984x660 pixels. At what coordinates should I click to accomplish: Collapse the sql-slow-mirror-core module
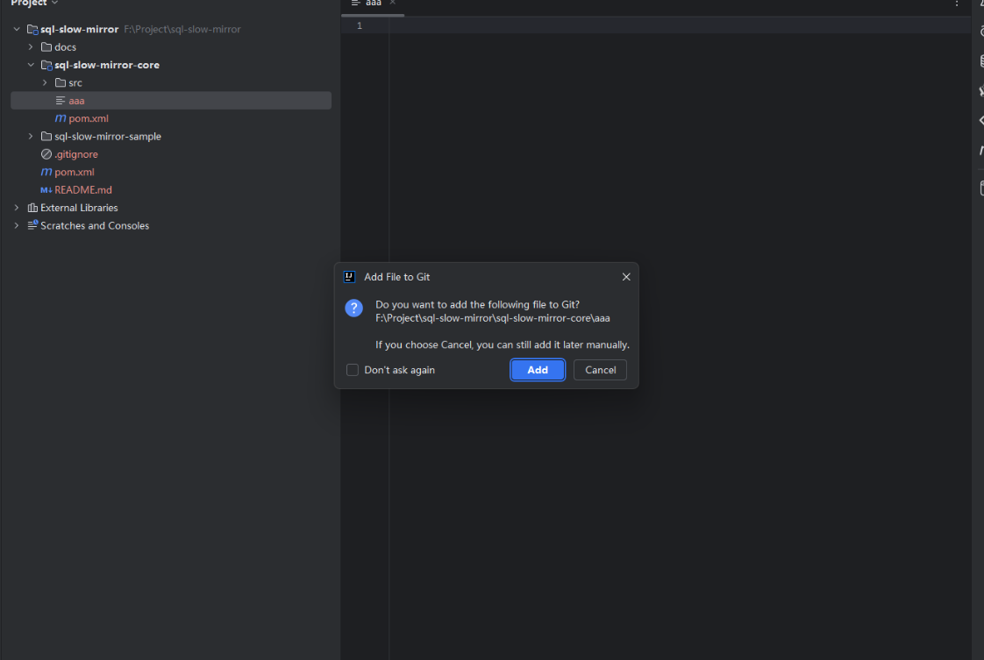(x=31, y=65)
